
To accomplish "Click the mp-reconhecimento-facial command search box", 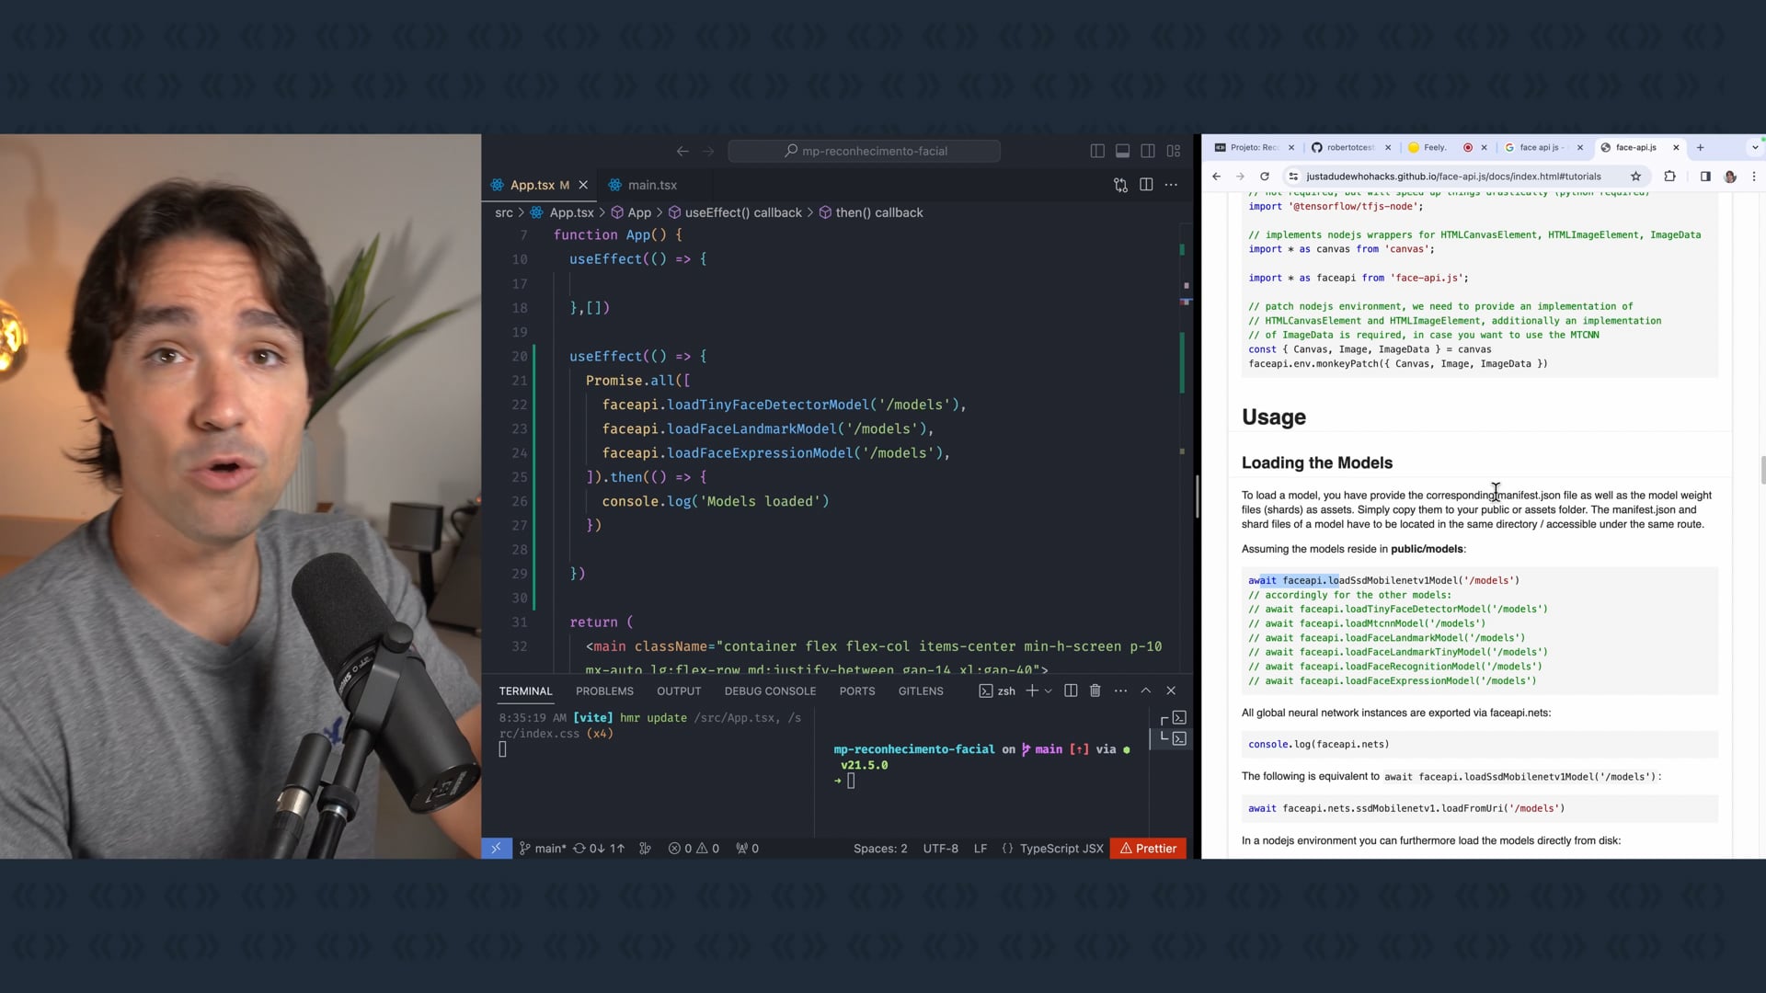I will click(x=865, y=151).
